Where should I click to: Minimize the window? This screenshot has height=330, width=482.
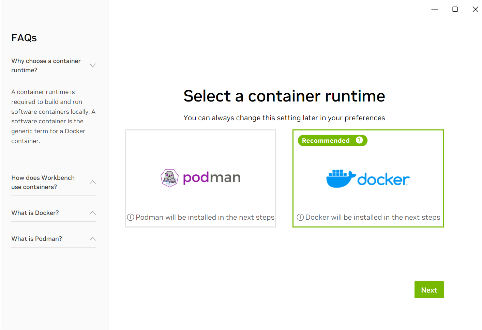click(435, 9)
